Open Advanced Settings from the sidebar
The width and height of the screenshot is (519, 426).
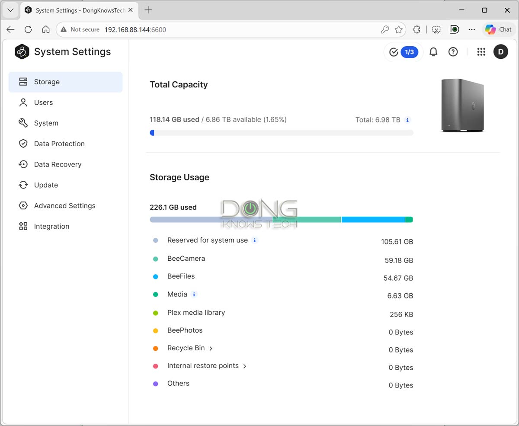coord(65,205)
